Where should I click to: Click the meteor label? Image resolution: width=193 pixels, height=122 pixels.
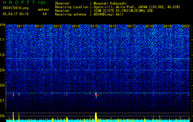pyautogui.click(x=44, y=9)
